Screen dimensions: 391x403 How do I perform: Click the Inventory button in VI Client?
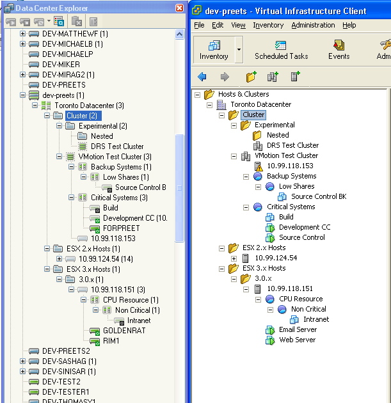pos(214,50)
